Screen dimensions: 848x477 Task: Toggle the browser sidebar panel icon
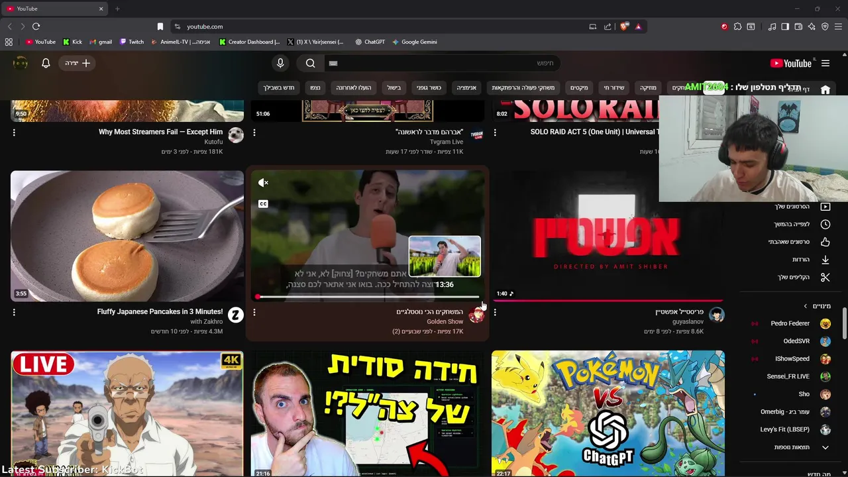(x=785, y=26)
